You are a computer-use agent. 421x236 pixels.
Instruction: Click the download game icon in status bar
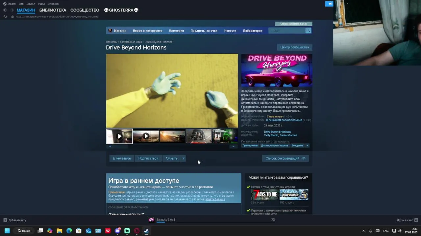[151, 220]
